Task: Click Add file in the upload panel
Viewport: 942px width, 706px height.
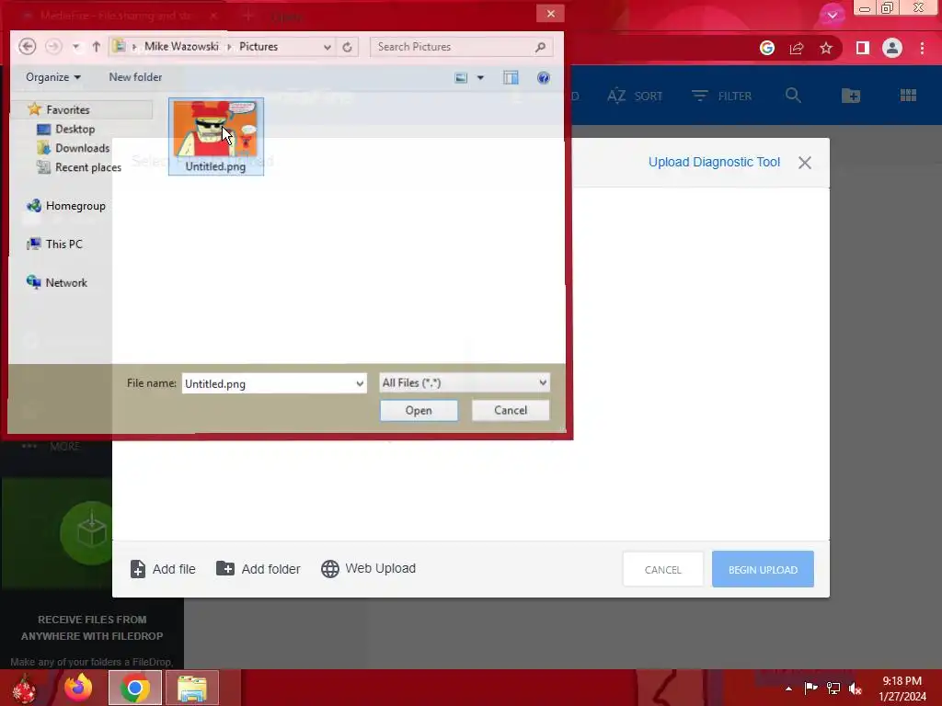Action: click(163, 569)
